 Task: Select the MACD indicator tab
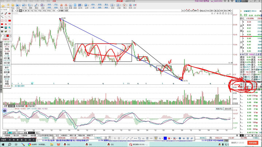[x=31, y=132]
